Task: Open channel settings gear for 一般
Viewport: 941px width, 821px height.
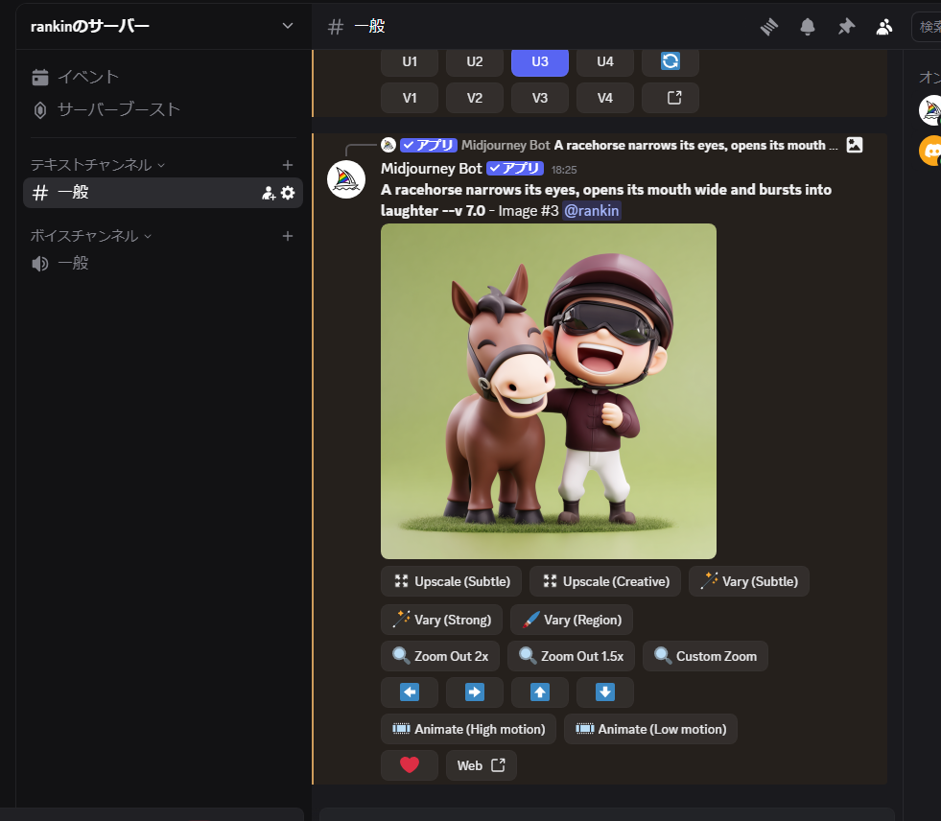Action: [x=288, y=193]
